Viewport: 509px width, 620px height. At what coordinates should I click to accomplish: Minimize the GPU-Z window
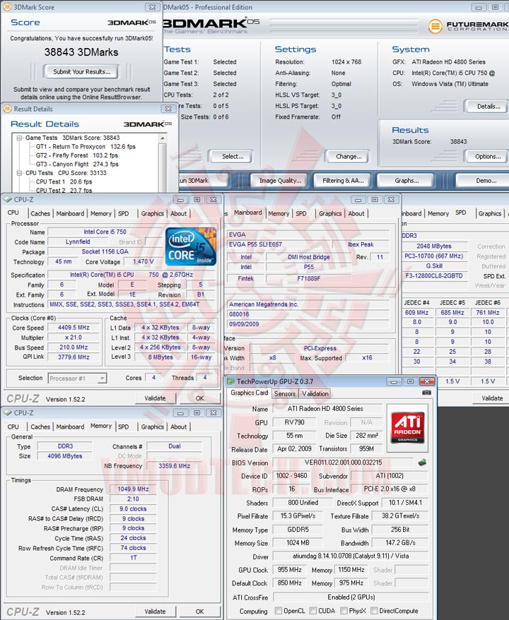pos(394,381)
